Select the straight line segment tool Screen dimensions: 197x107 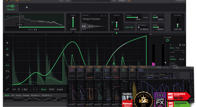point(7,65)
